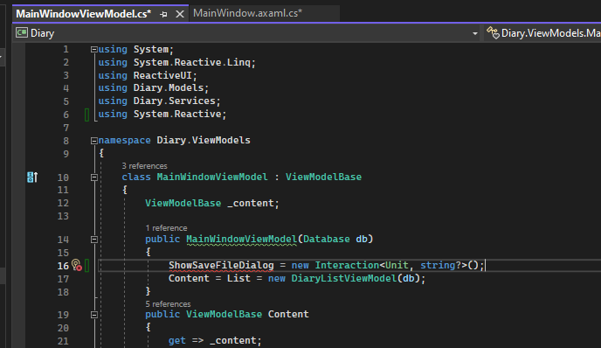Open the lightbulb error quick actions
Image resolution: width=601 pixels, height=348 pixels.
(x=76, y=265)
